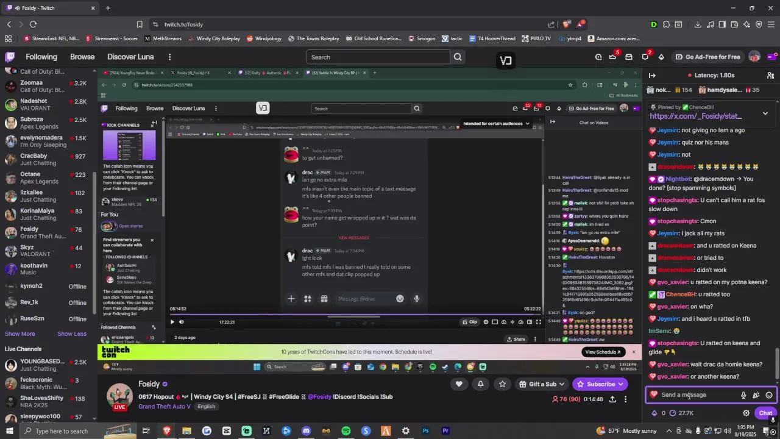Click the Go Ad-Free for Free button

tap(707, 57)
